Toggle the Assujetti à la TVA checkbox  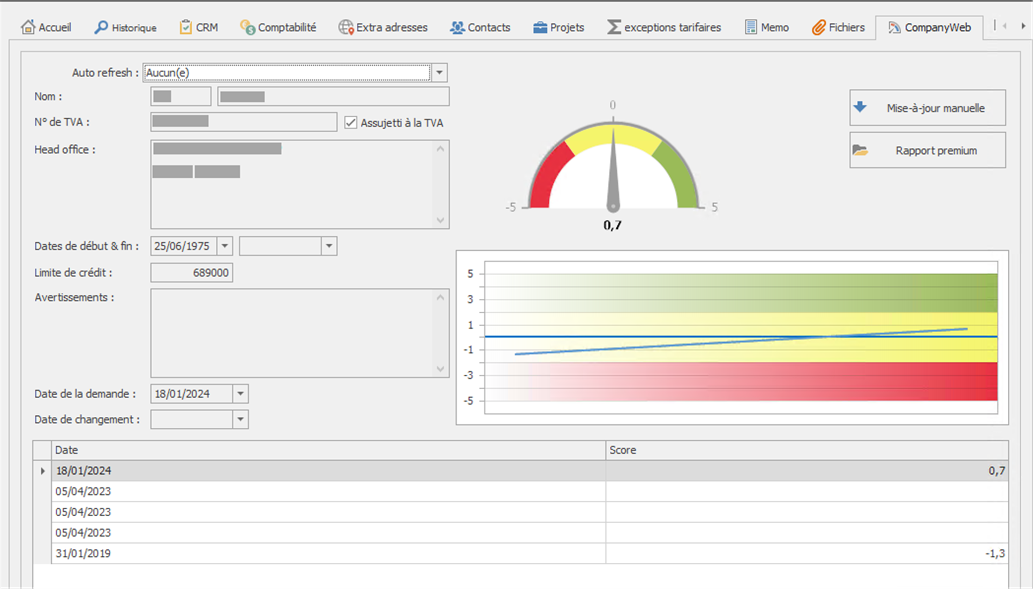pyautogui.click(x=351, y=123)
